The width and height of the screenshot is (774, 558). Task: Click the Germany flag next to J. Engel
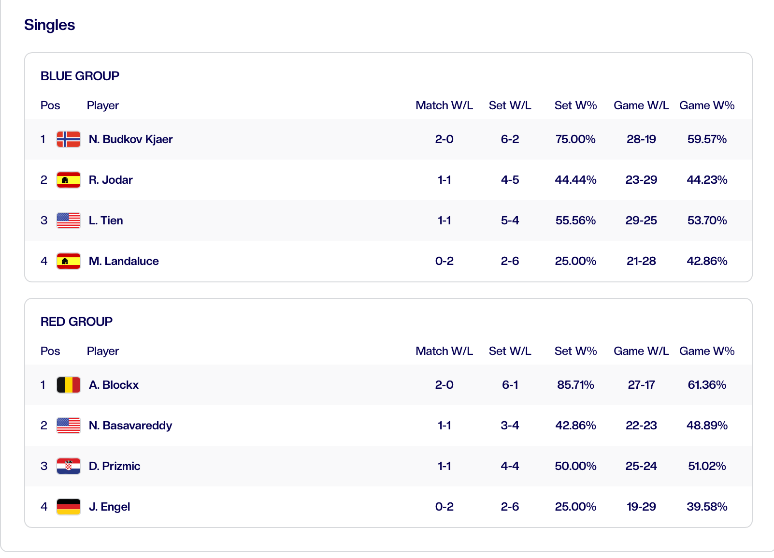[x=68, y=507]
